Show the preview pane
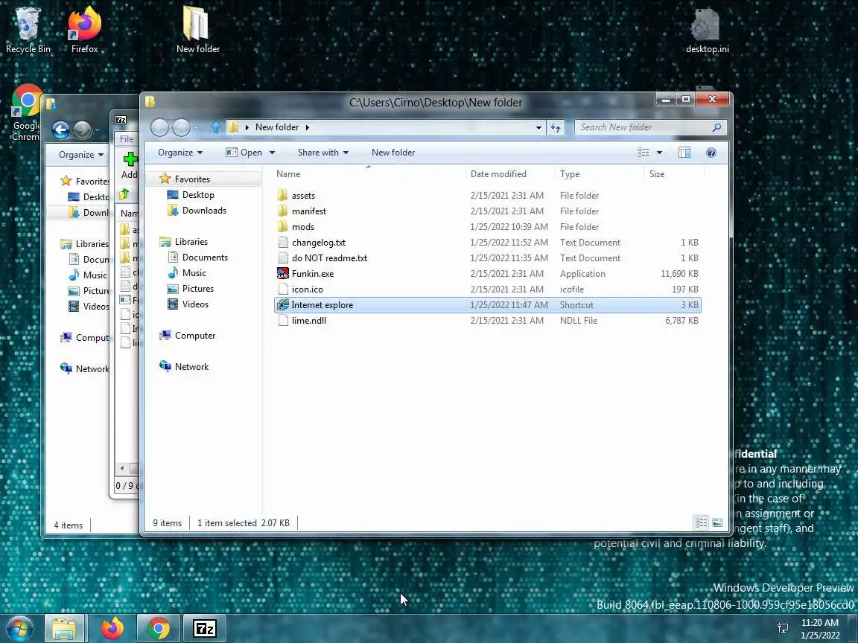 684,153
